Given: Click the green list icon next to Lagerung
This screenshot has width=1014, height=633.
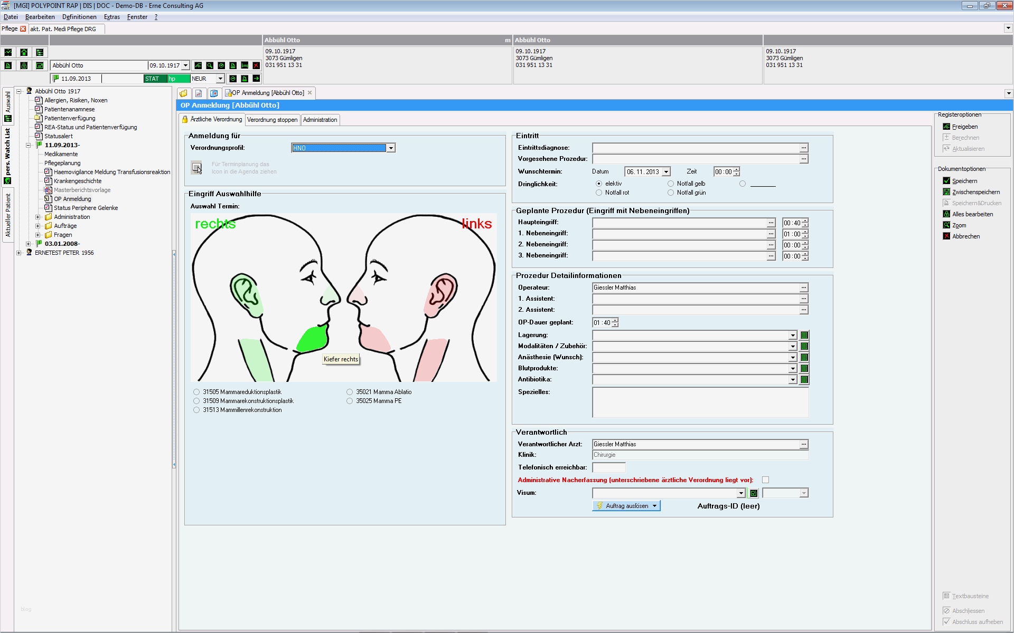Looking at the screenshot, I should (x=804, y=335).
